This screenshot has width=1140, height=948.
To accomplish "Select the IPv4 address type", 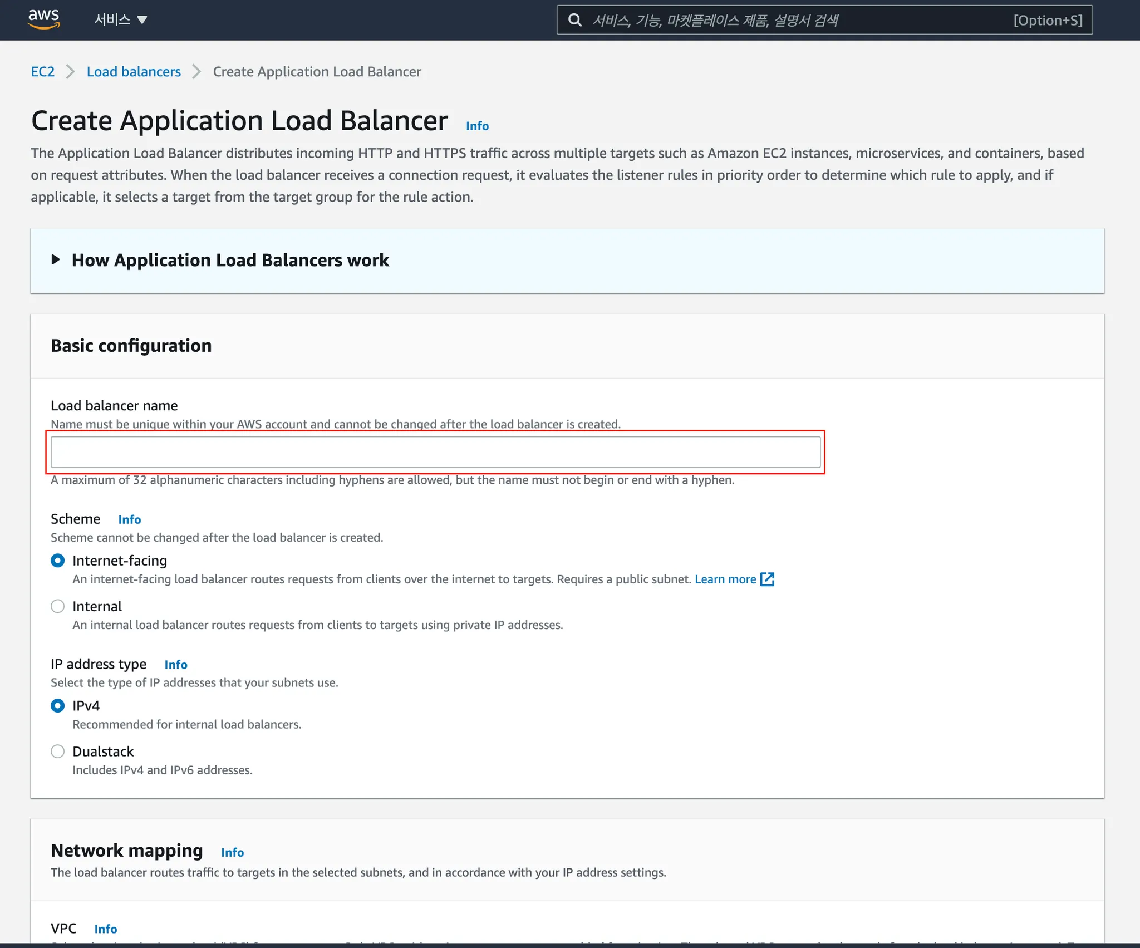I will [x=58, y=706].
